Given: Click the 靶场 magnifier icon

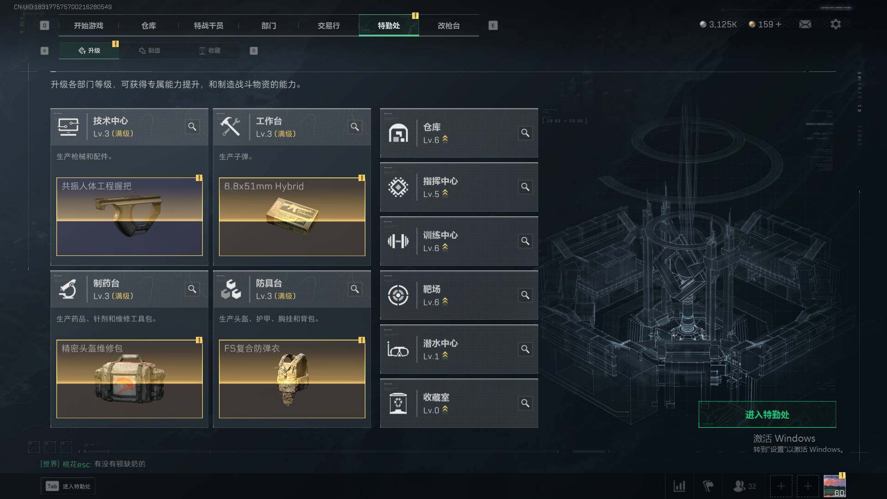Looking at the screenshot, I should click(525, 295).
